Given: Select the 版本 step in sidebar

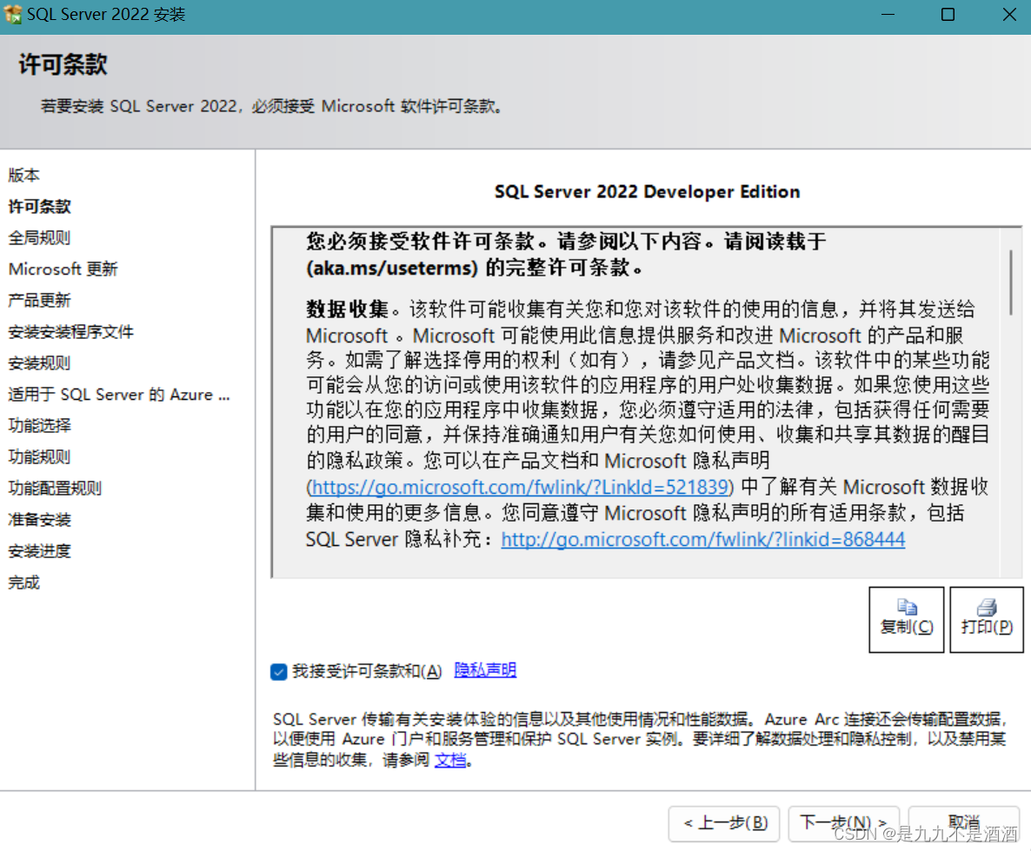Looking at the screenshot, I should click(x=24, y=176).
